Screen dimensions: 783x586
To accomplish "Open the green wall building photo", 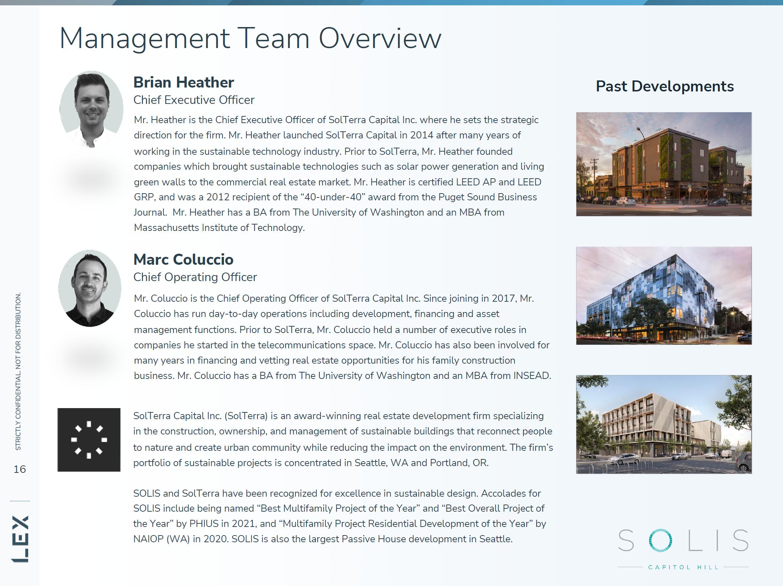I will 664,164.
